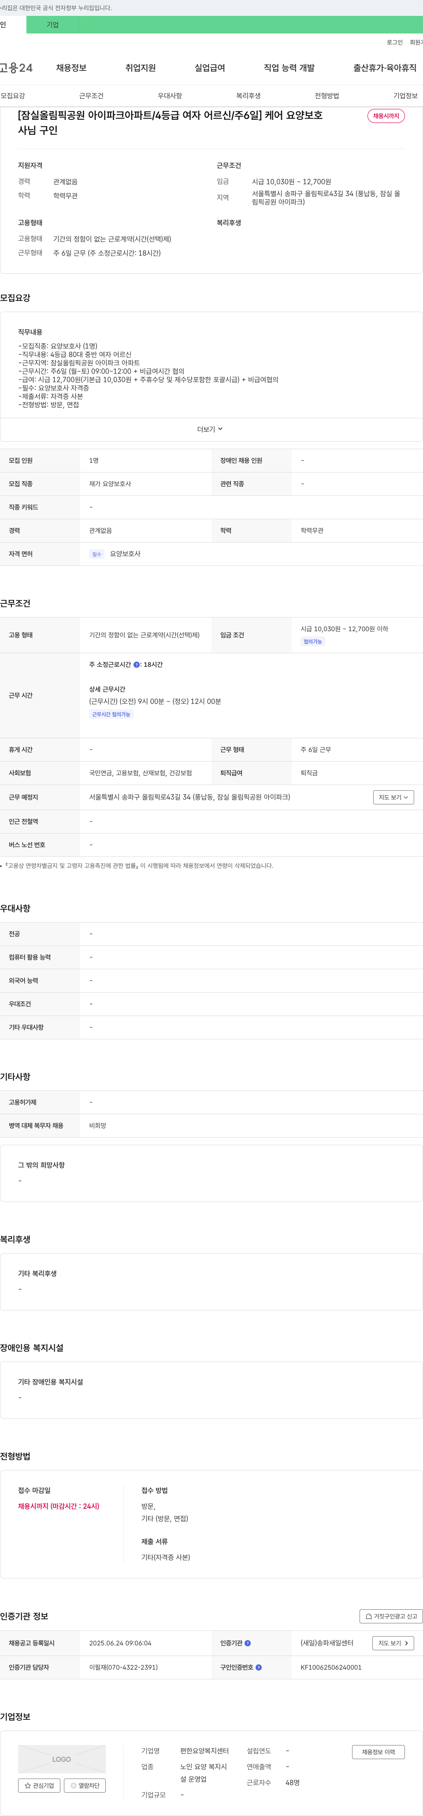Image resolution: width=423 pixels, height=1816 pixels.
Task: Click the company name 편한요양복지센터
Action: (x=204, y=1751)
